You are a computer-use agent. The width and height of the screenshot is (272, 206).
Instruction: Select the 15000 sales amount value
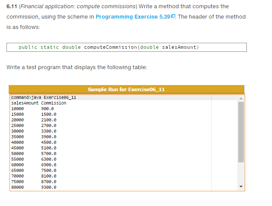(x=17, y=114)
